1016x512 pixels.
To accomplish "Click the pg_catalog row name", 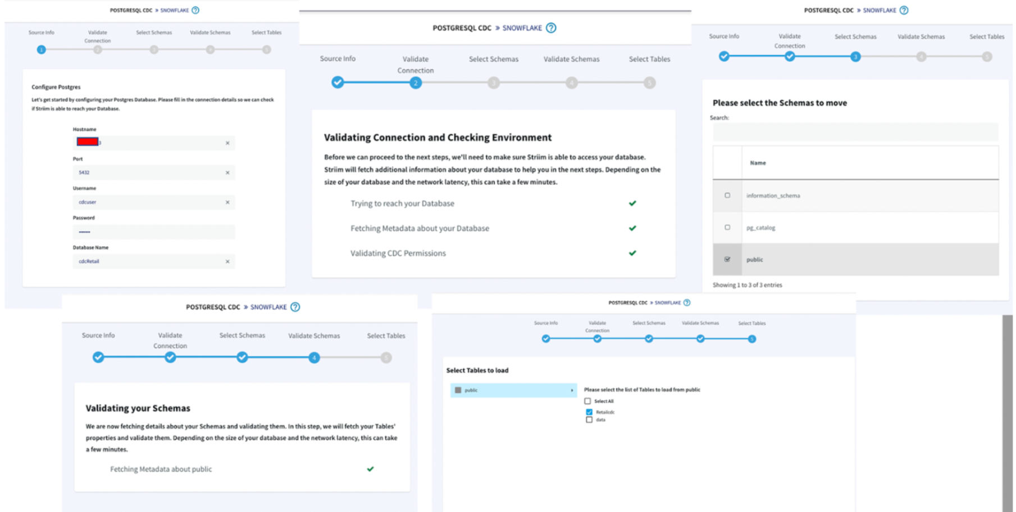I will pos(760,228).
